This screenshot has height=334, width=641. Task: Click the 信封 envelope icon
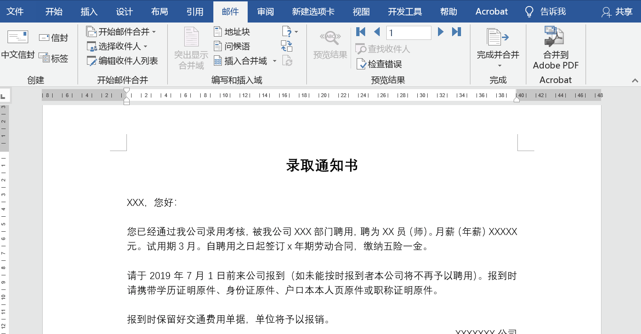coord(45,38)
